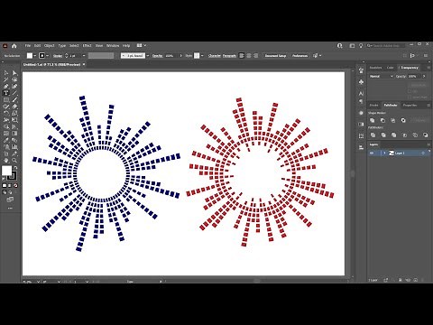This screenshot has width=433, height=325.
Task: Select the Width tool
Action: click(6, 120)
